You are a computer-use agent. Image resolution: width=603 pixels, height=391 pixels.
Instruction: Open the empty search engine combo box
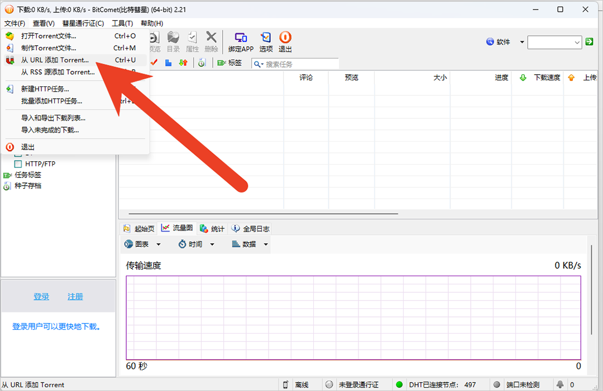(554, 42)
